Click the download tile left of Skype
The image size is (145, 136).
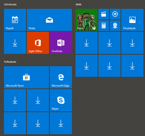click(38, 100)
